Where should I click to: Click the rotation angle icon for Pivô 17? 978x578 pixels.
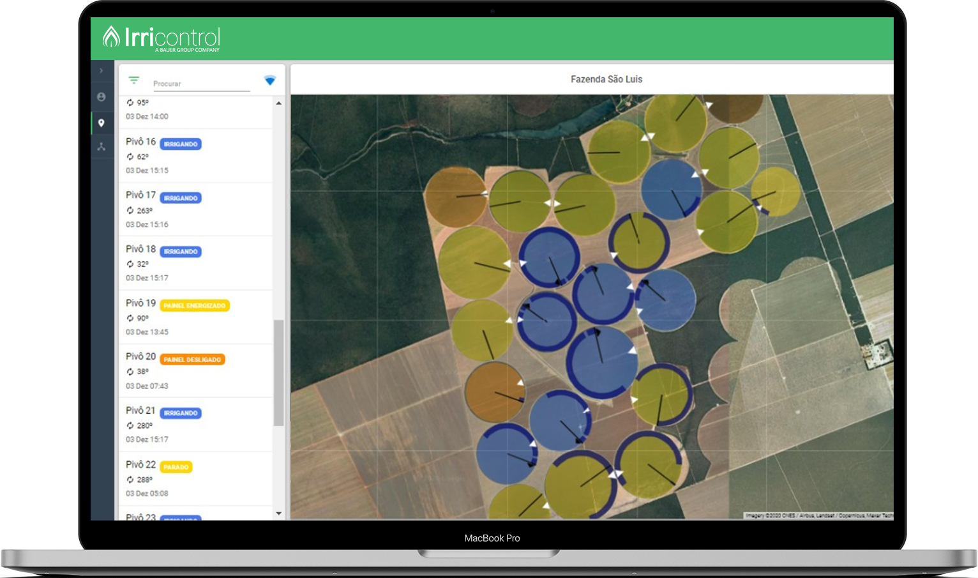[x=130, y=210]
